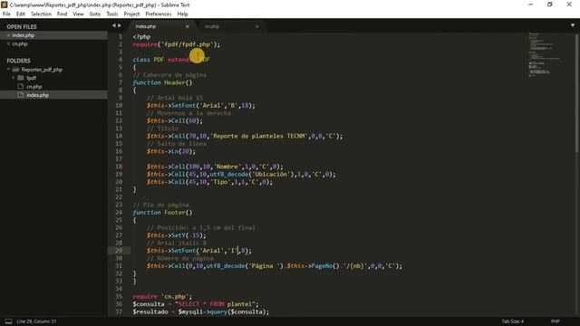This screenshot has height=326, width=580.
Task: Click 'Reporte de planteles TECNM' string
Action: click(x=260, y=136)
